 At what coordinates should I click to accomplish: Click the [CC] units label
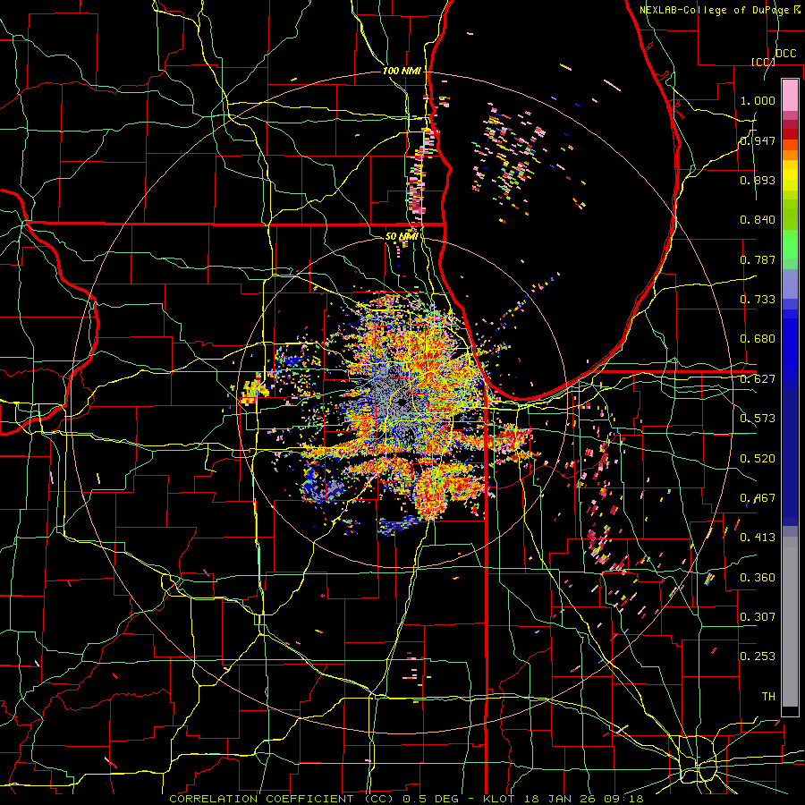(762, 62)
